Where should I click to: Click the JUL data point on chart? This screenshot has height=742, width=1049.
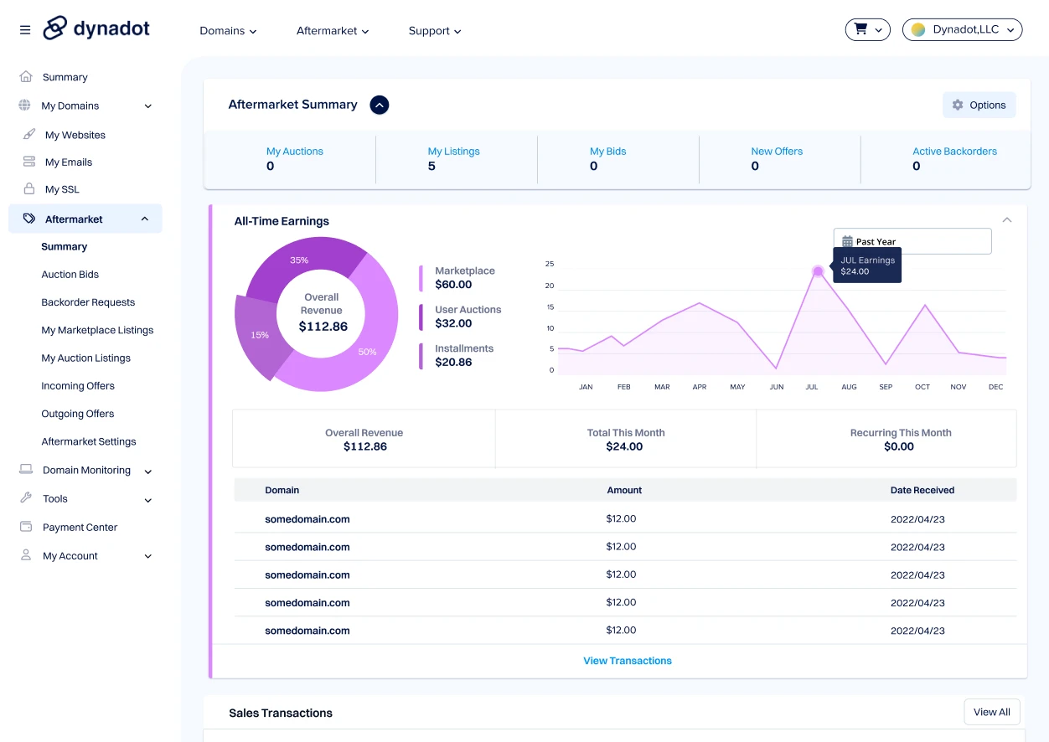[x=818, y=271]
